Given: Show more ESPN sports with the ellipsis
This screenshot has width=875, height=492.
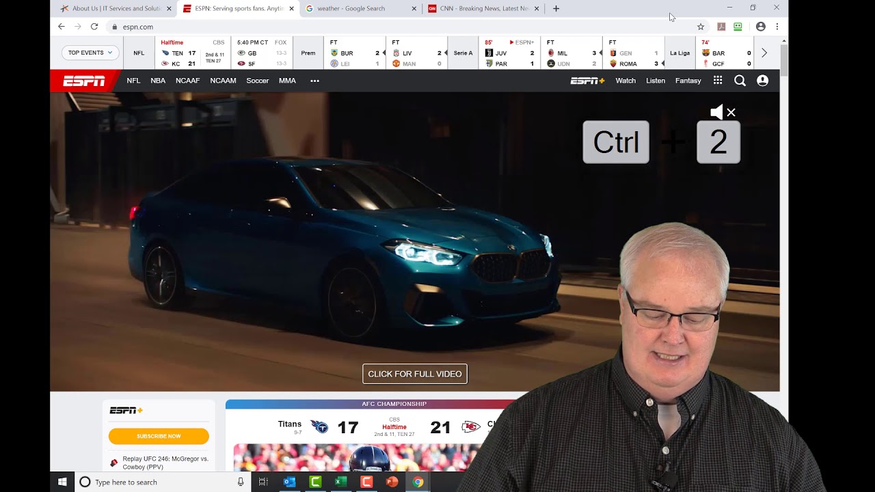Looking at the screenshot, I should (314, 81).
